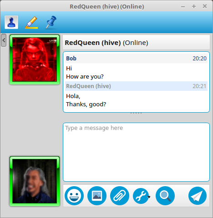Minimize the RedQueen chat window
Viewport: 213px width, 218px height.
(x=183, y=7)
